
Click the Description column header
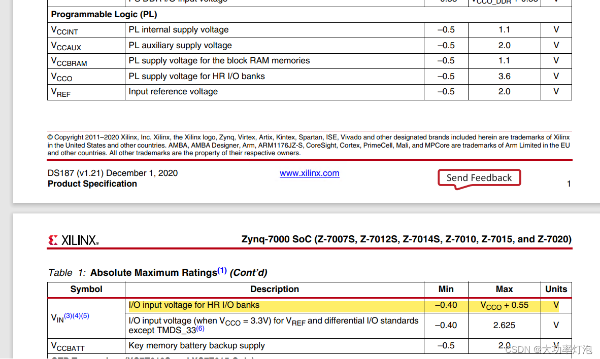275,290
